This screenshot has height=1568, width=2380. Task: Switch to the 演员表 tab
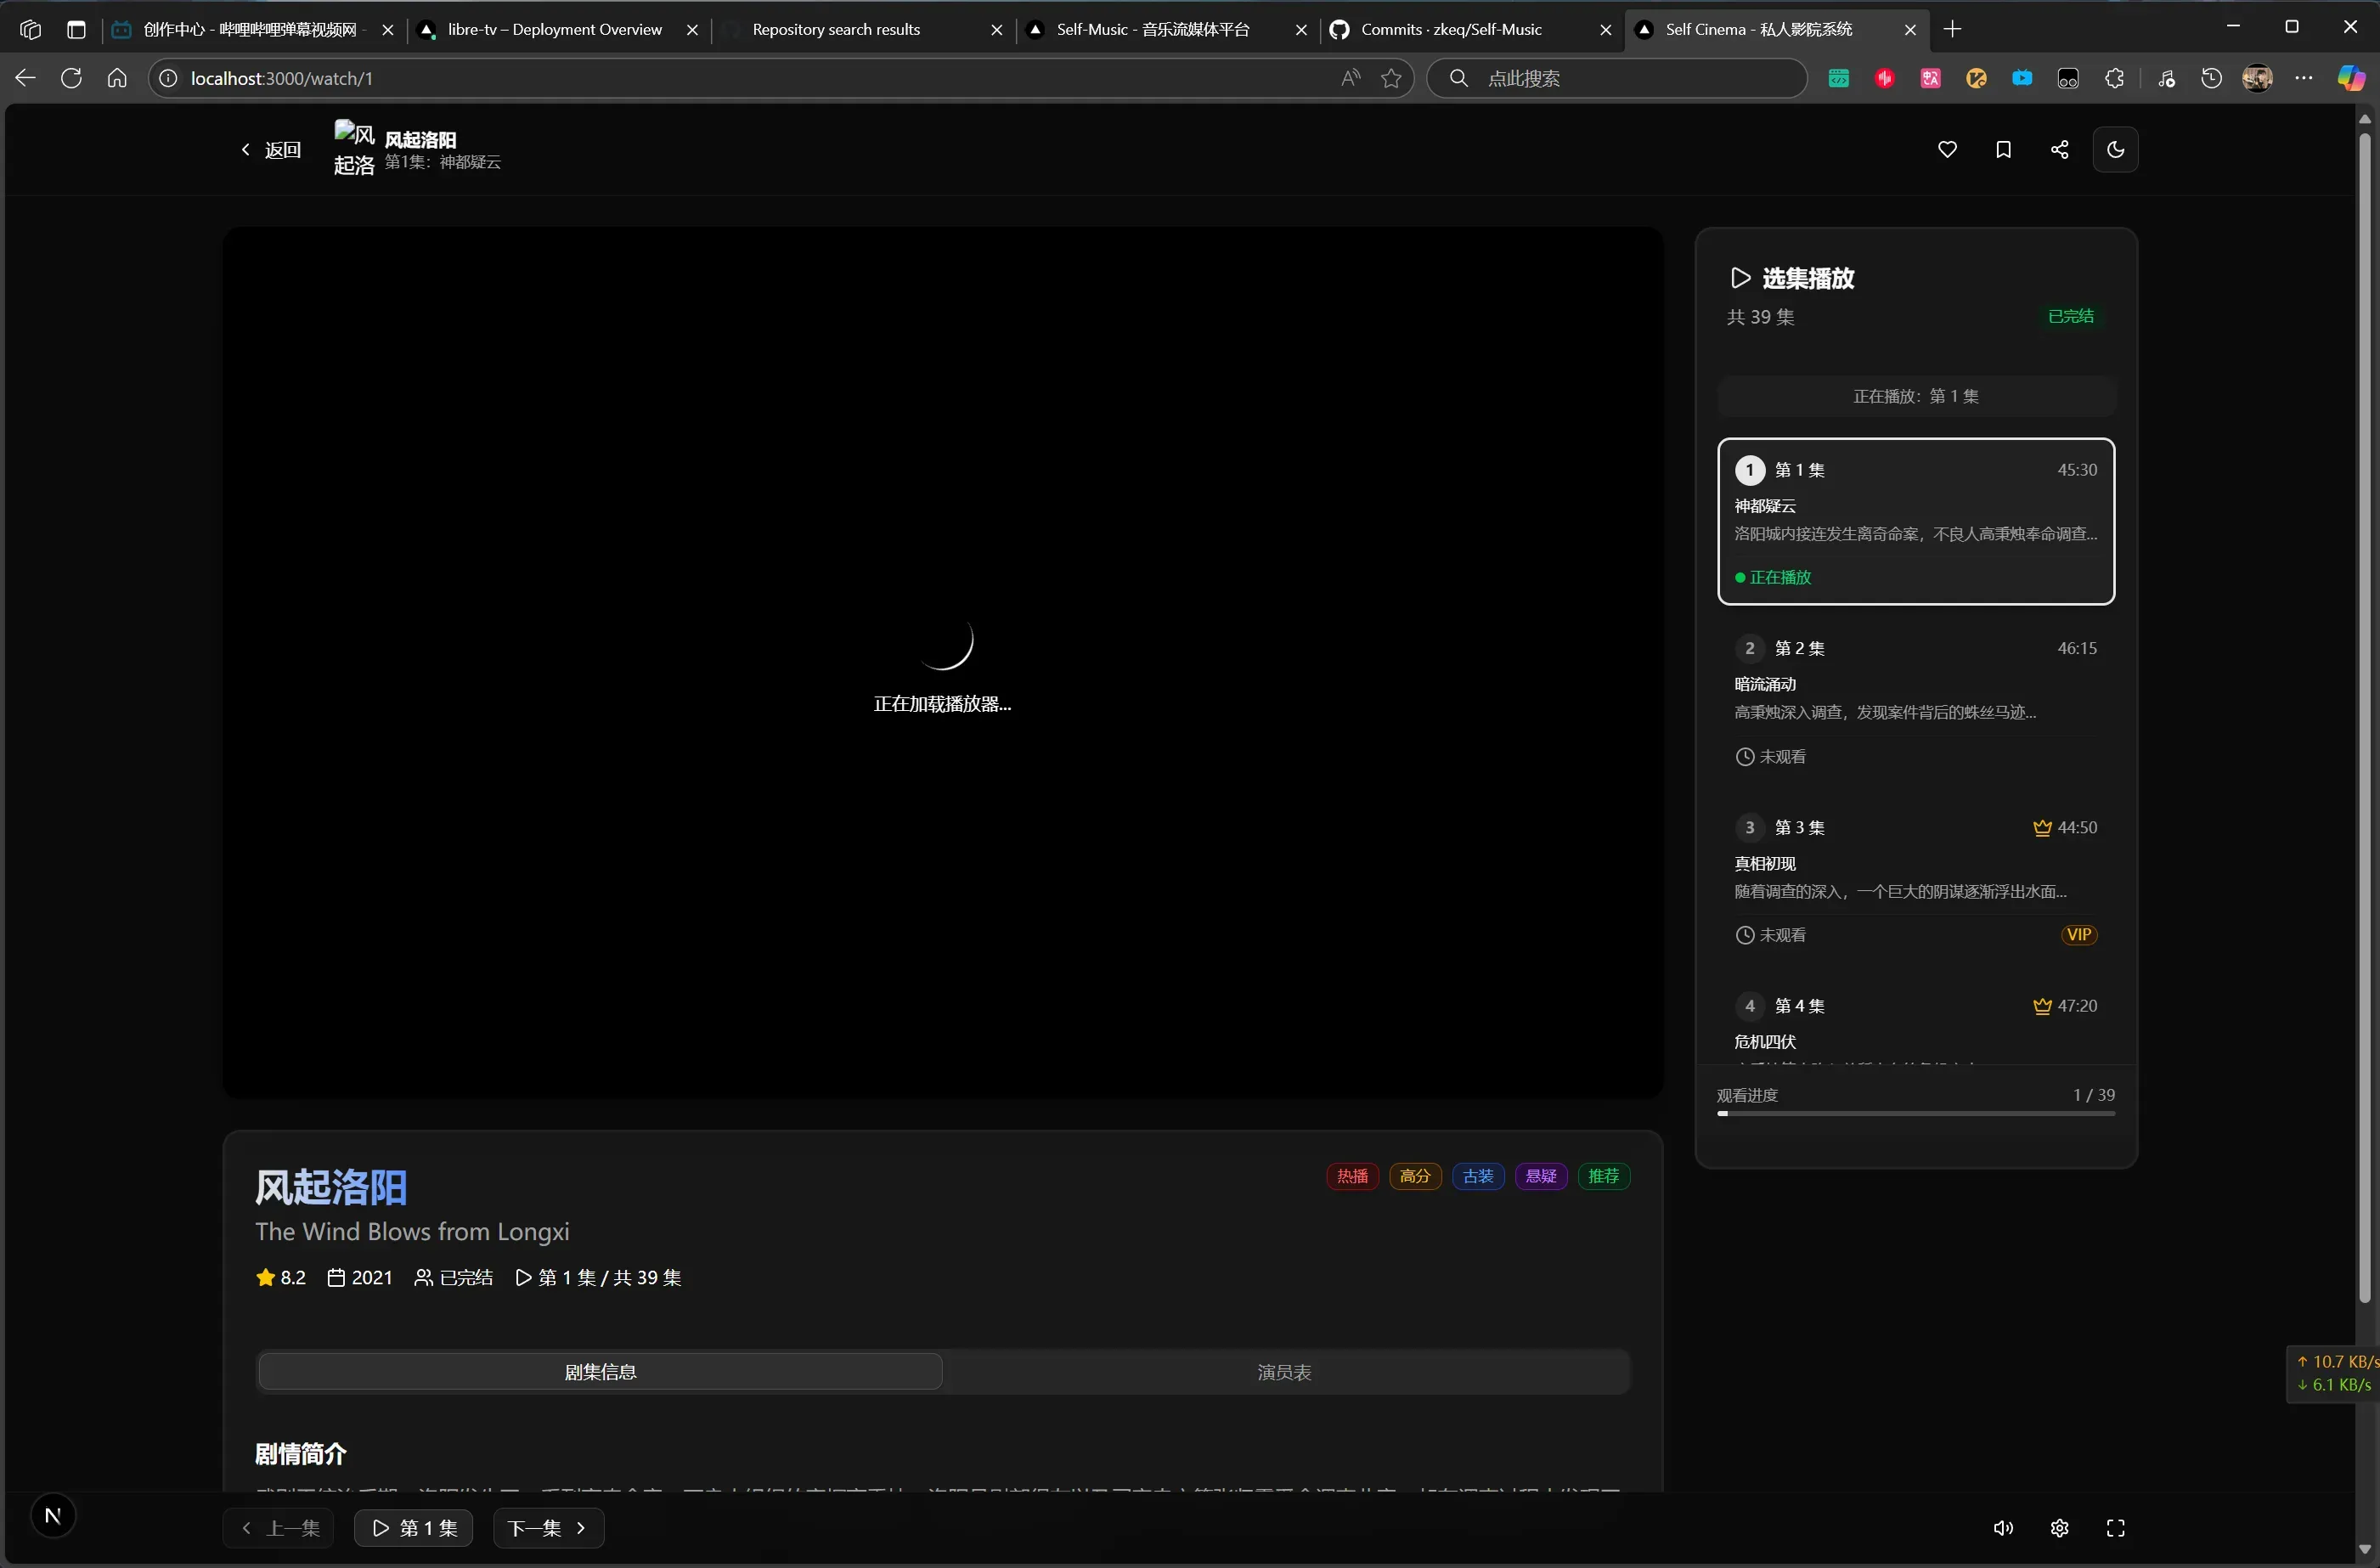pos(1284,1372)
